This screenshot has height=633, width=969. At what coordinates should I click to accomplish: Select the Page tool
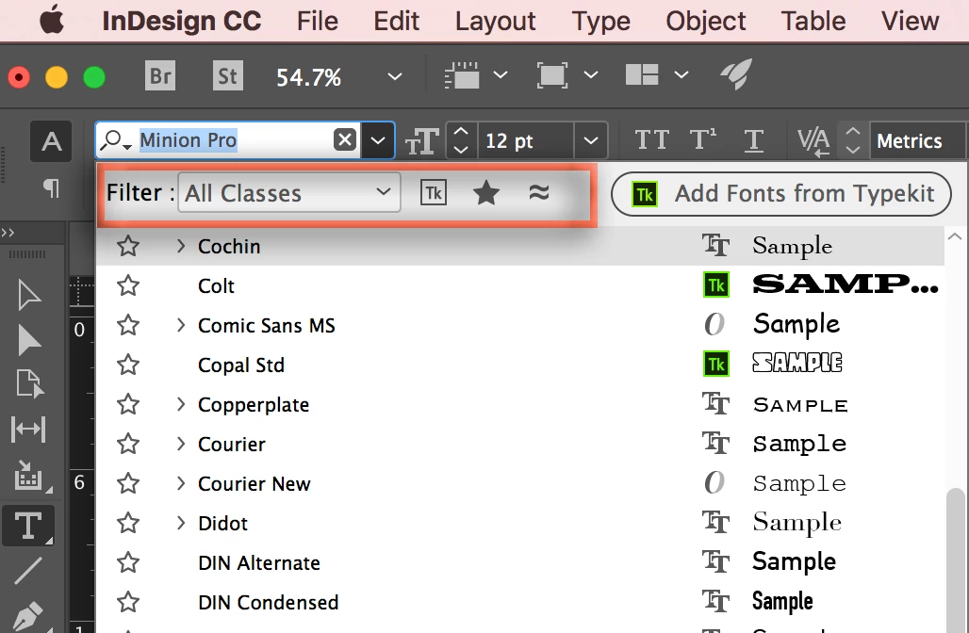coord(29,382)
